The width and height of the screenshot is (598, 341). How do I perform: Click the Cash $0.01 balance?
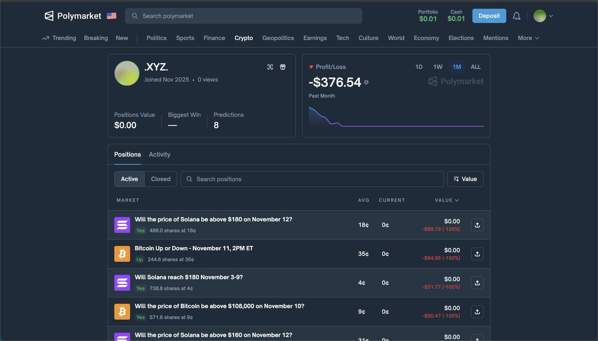456,16
